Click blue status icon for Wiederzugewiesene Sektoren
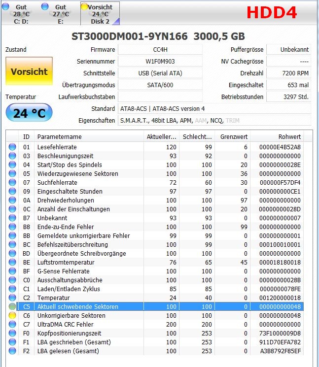319x367 pixels. click(12, 173)
